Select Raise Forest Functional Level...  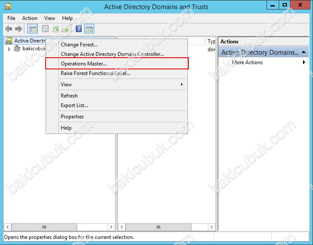click(117, 73)
